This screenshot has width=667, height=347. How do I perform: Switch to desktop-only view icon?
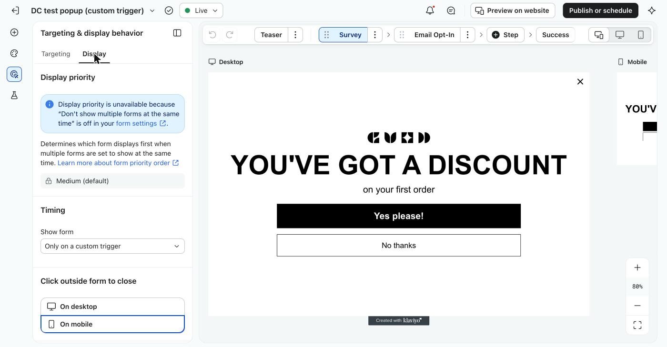coord(620,35)
